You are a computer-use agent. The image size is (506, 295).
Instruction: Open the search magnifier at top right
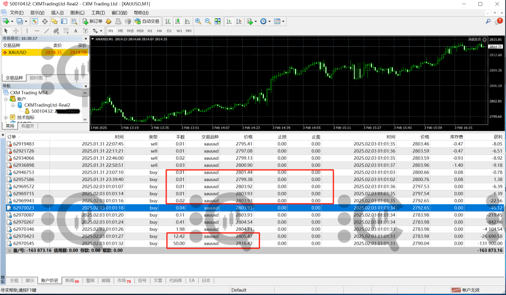(x=488, y=21)
